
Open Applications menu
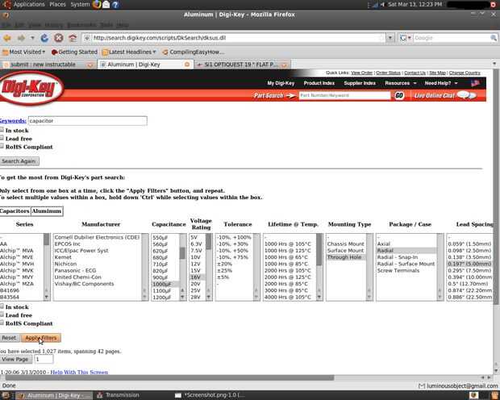29,5
